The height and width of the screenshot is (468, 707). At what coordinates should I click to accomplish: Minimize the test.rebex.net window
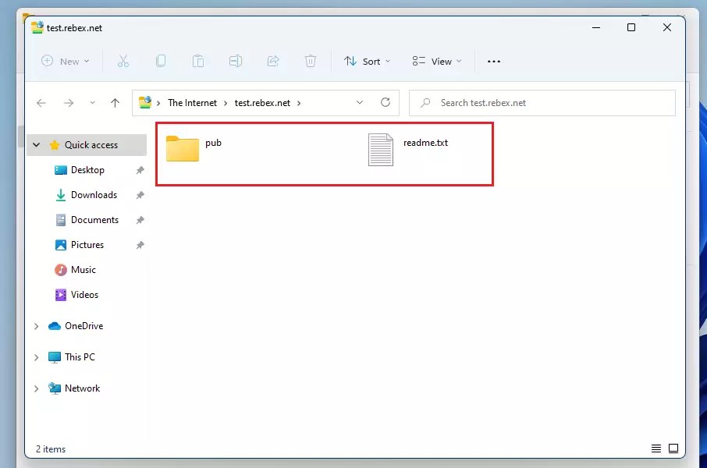(596, 27)
